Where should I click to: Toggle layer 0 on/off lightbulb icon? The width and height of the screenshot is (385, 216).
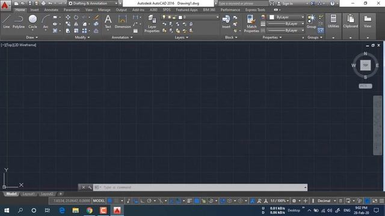click(x=164, y=17)
